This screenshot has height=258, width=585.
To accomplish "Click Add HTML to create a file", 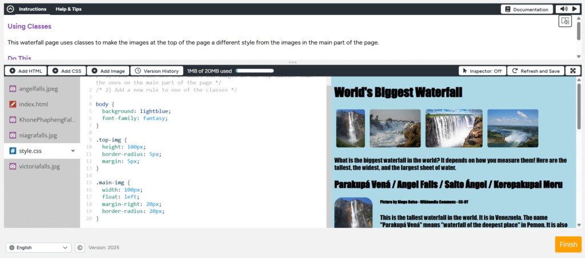I will coord(26,71).
